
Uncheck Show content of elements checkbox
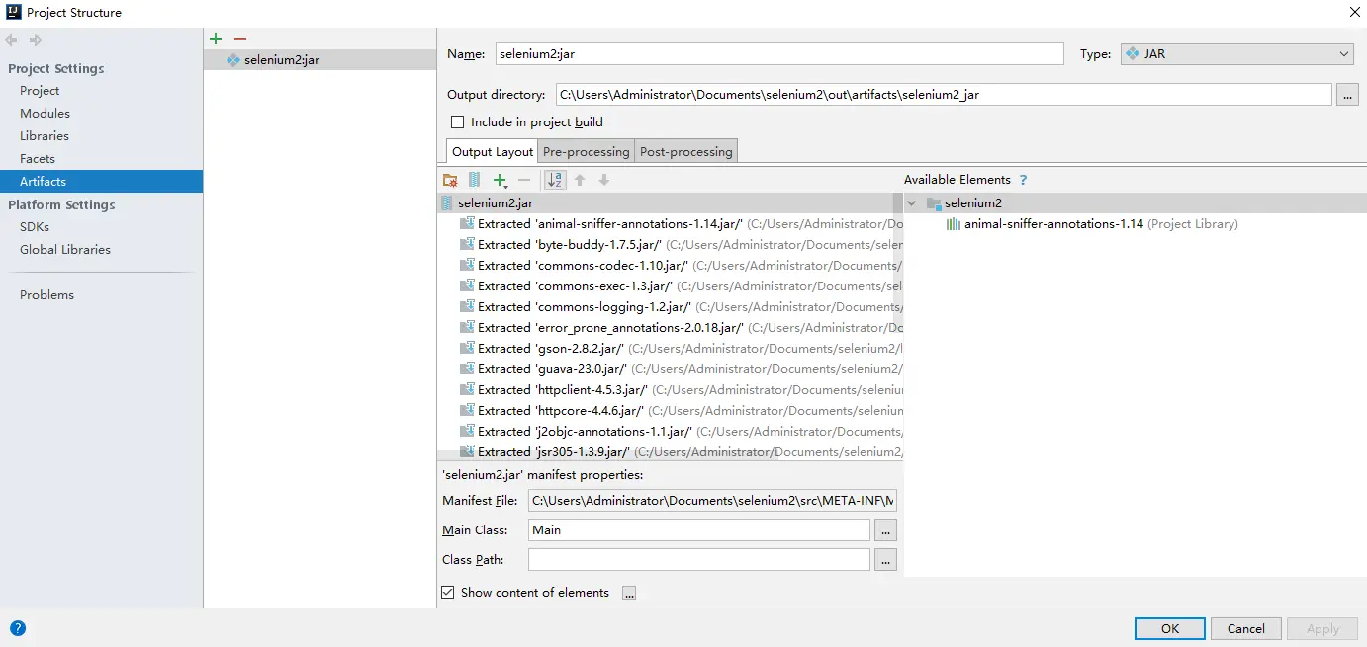coord(448,593)
